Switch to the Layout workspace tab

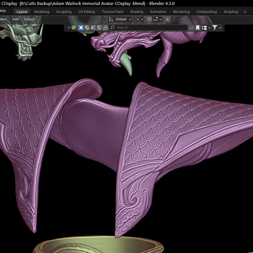click(22, 12)
